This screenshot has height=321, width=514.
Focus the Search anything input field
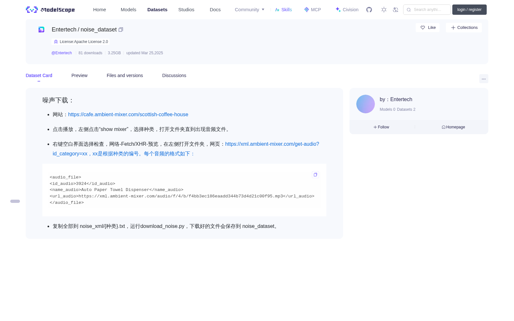point(427,10)
